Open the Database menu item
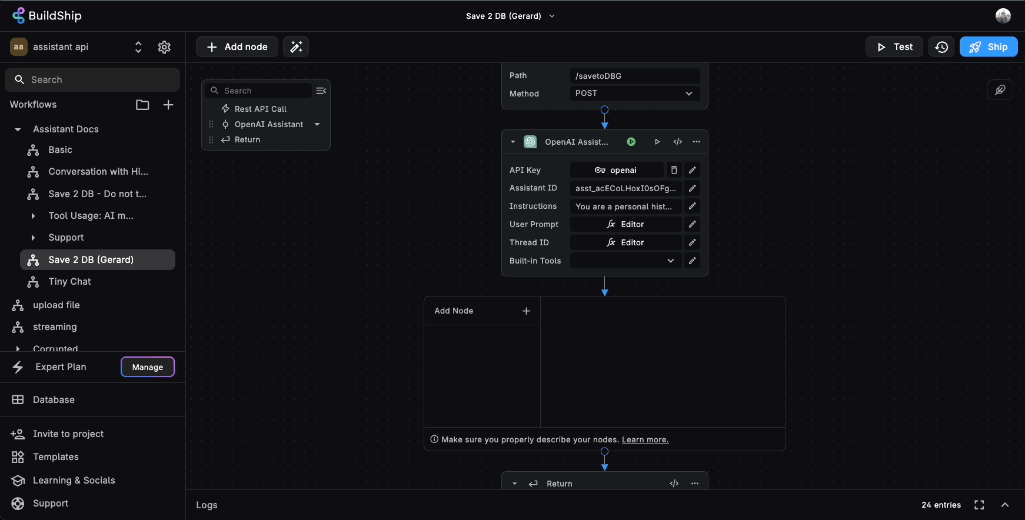 (x=54, y=400)
